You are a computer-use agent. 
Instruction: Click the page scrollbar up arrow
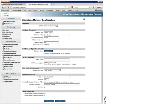[102, 17]
